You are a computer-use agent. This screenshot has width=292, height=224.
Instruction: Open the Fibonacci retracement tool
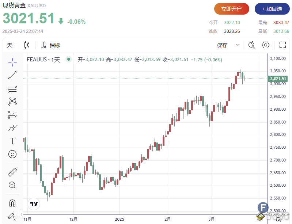(12, 88)
